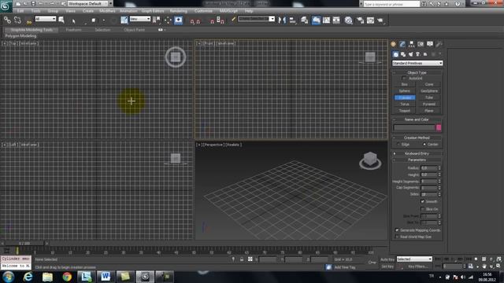Viewport: 504px width, 283px height.
Task: Switch to the Display command panel tab
Action: click(x=430, y=44)
